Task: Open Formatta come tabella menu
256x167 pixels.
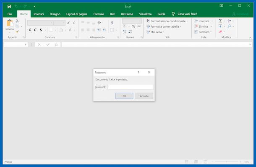Action: [x=164, y=26]
